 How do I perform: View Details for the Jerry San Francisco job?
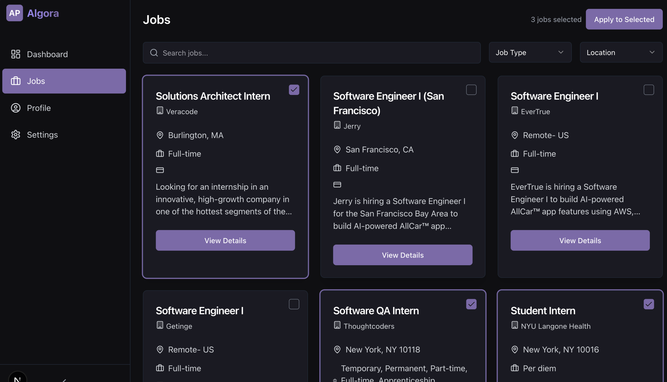[x=402, y=255]
